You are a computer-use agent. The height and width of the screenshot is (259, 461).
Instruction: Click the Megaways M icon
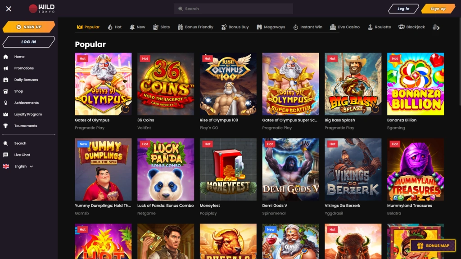click(x=259, y=27)
